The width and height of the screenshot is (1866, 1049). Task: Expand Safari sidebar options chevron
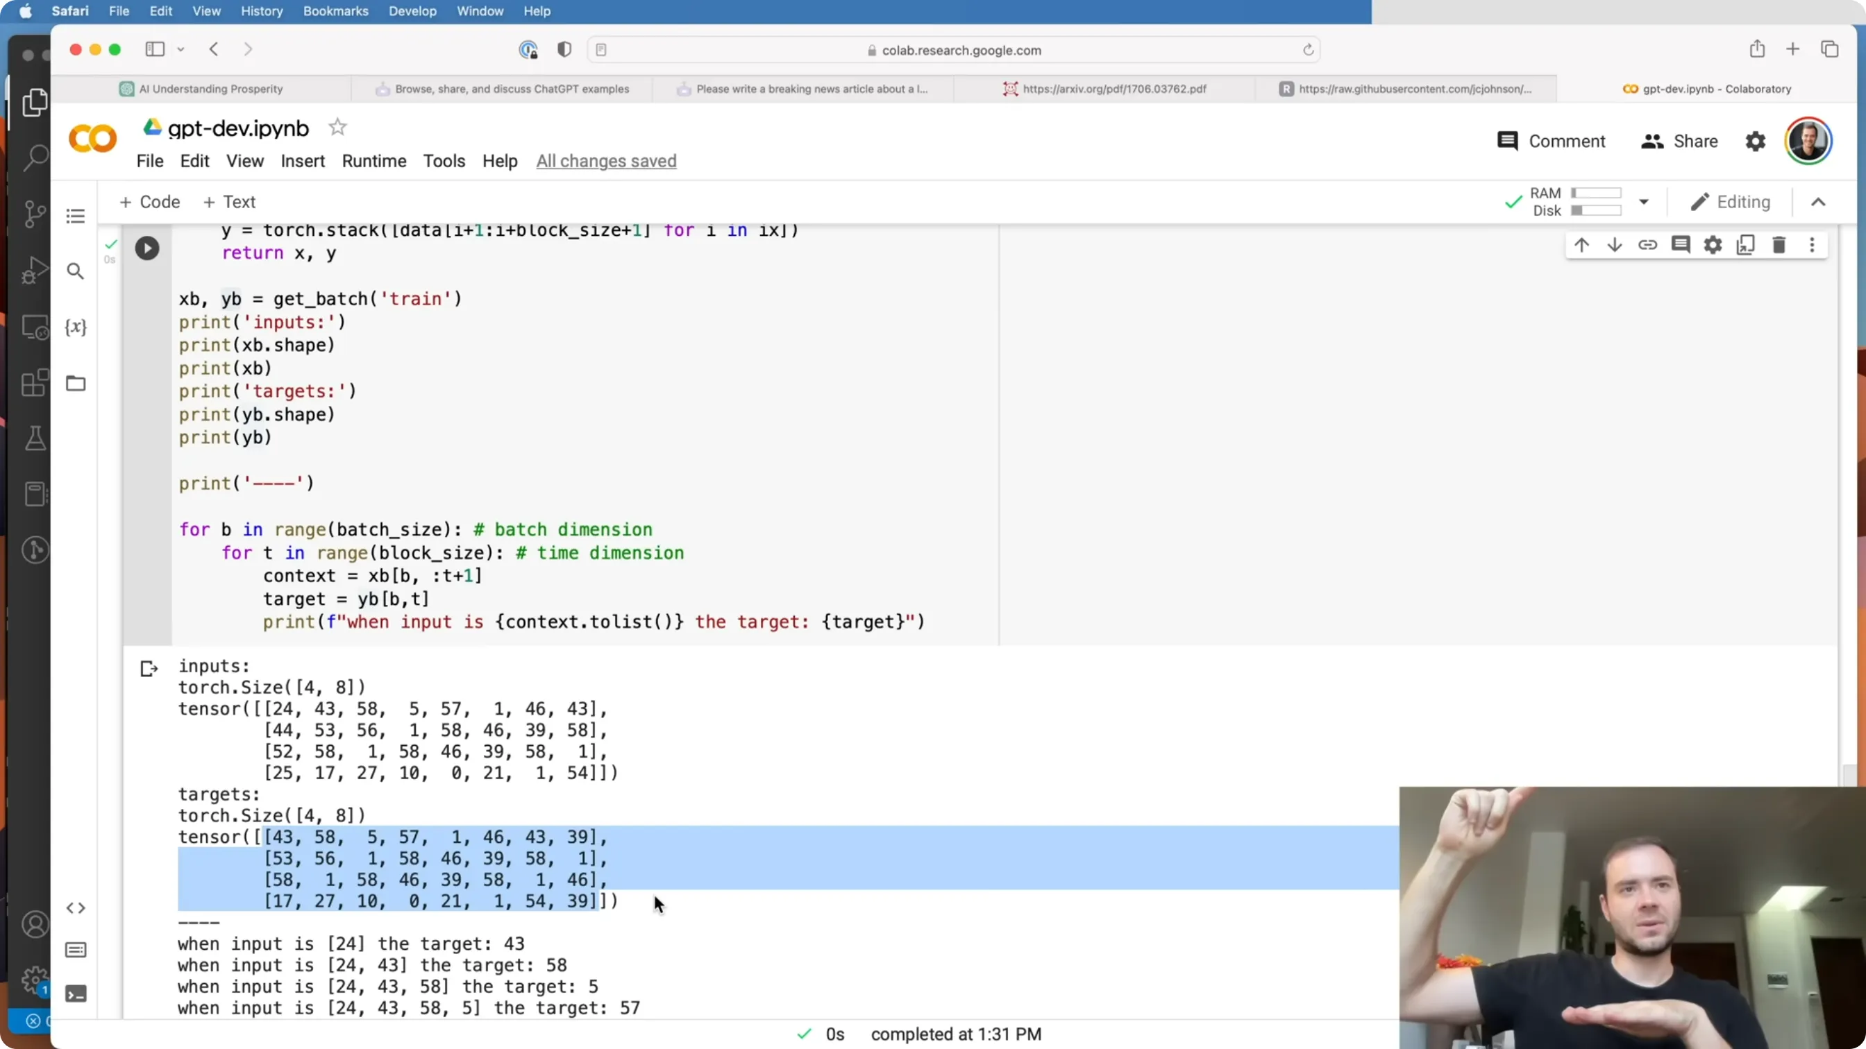point(181,49)
